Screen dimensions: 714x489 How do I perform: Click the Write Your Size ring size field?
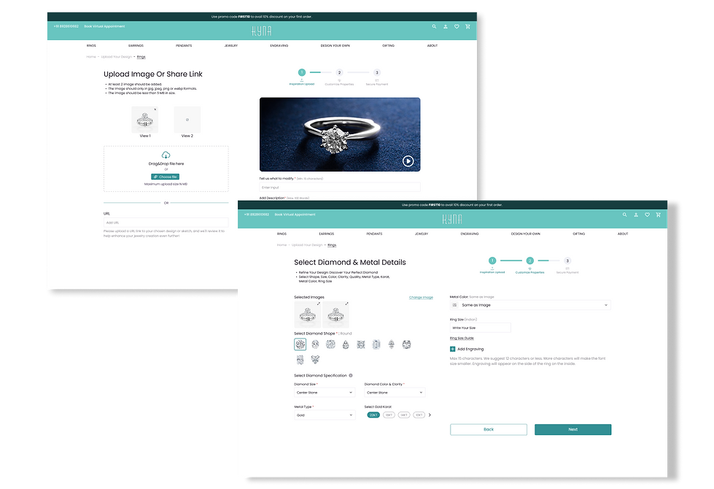[x=481, y=328]
